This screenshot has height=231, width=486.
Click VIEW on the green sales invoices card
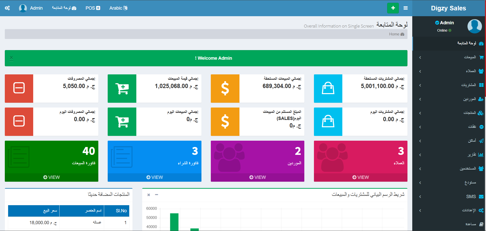click(x=51, y=177)
